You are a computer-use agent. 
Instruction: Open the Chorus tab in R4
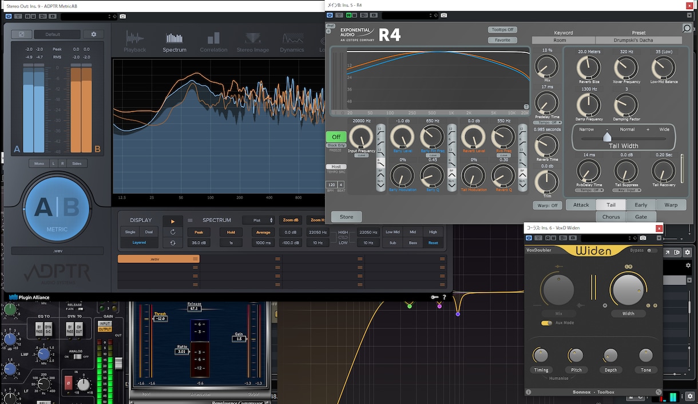coord(611,217)
